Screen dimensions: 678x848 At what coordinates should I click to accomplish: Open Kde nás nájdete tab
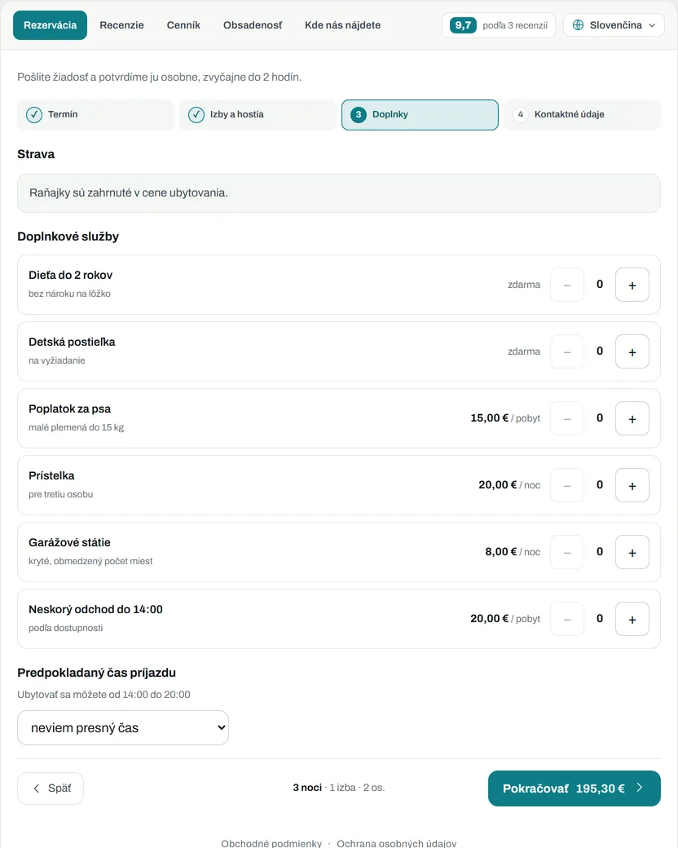[343, 25]
